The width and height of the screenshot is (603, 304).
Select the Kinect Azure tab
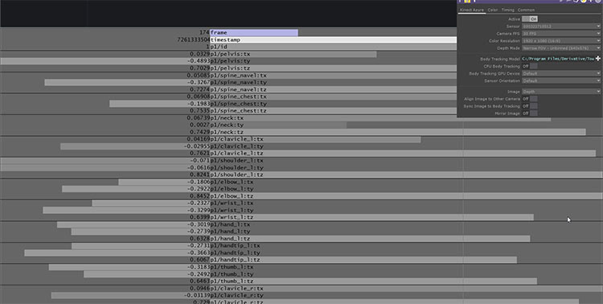tap(472, 10)
